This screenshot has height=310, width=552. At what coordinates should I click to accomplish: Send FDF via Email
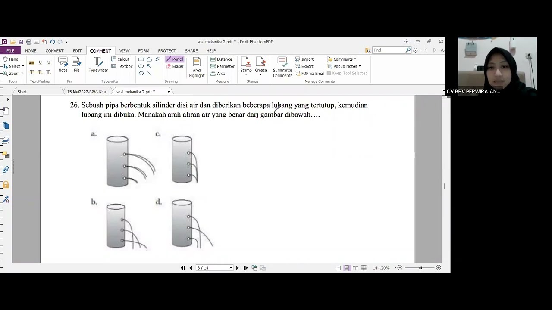coord(310,74)
